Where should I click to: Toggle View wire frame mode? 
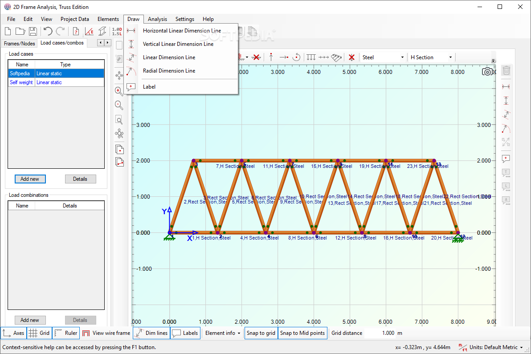click(106, 333)
